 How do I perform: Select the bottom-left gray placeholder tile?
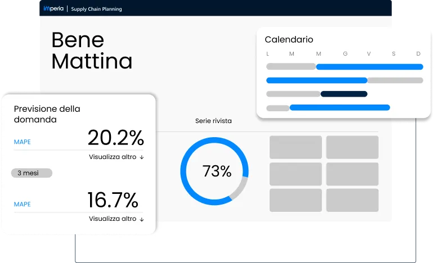point(296,200)
